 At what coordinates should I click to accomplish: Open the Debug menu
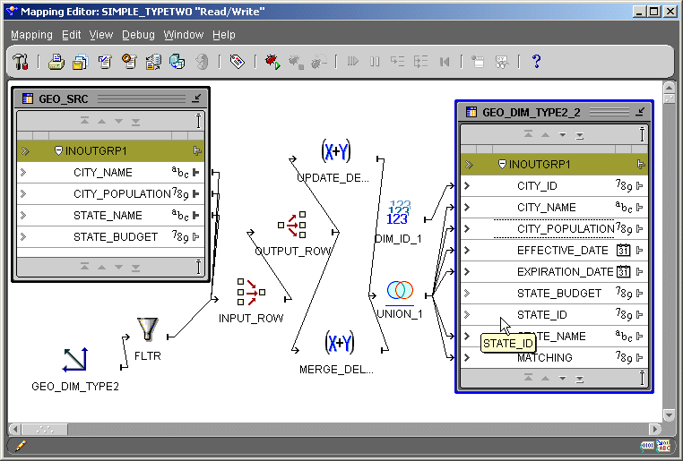coord(138,35)
